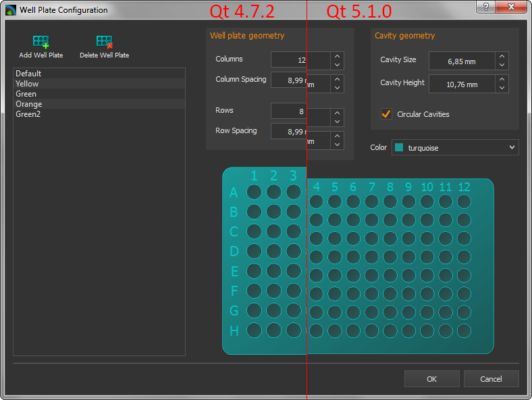
Task: Select the Orange well plate entry
Action: (x=29, y=104)
